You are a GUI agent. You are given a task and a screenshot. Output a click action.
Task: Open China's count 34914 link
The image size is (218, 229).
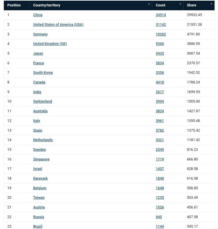coord(161,15)
